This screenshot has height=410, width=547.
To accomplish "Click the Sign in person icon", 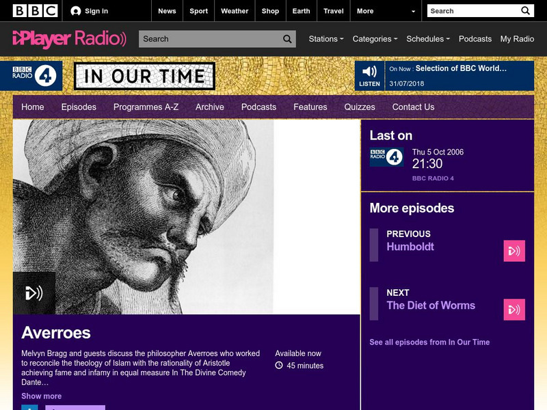I will [x=75, y=10].
